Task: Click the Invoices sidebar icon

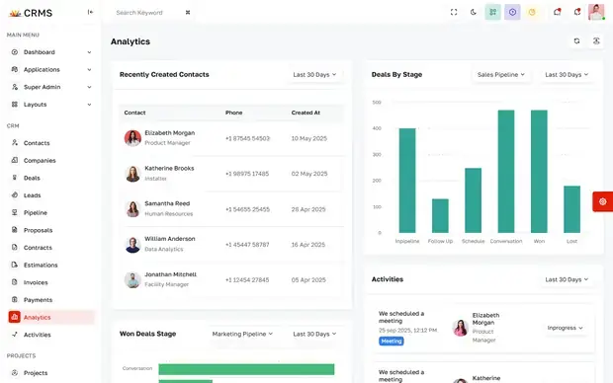Action: pyautogui.click(x=15, y=282)
